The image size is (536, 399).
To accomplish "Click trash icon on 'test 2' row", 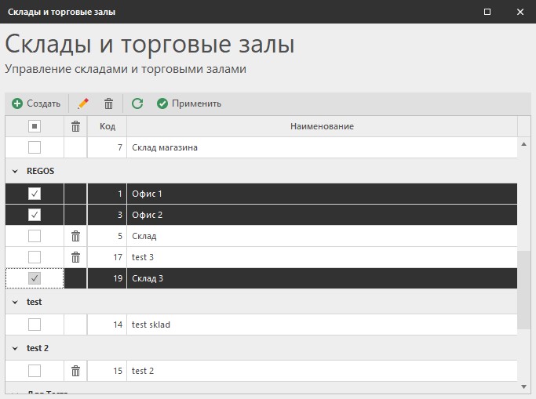I will coord(75,371).
